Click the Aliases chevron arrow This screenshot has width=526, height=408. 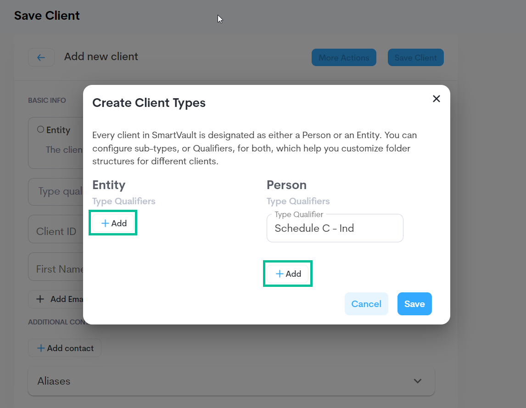click(417, 381)
